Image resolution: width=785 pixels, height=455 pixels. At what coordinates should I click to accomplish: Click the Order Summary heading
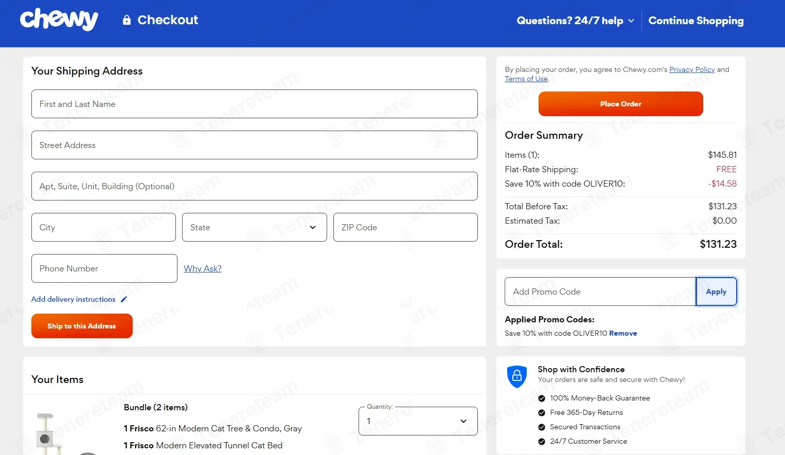pyautogui.click(x=544, y=135)
